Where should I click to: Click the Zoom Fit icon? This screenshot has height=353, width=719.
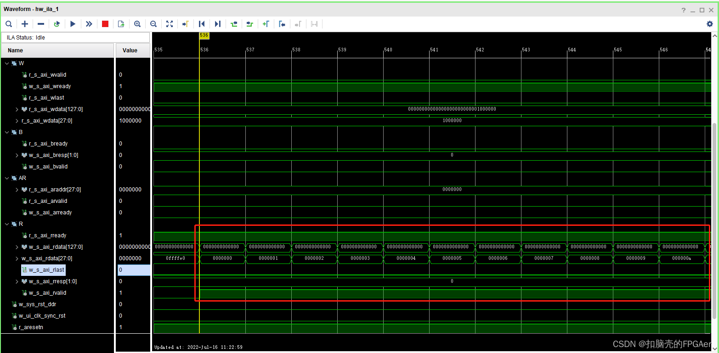(x=169, y=24)
